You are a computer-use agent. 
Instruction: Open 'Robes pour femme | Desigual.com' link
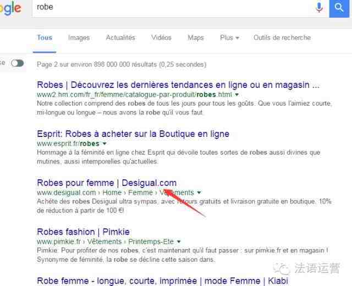pyautogui.click(x=107, y=183)
